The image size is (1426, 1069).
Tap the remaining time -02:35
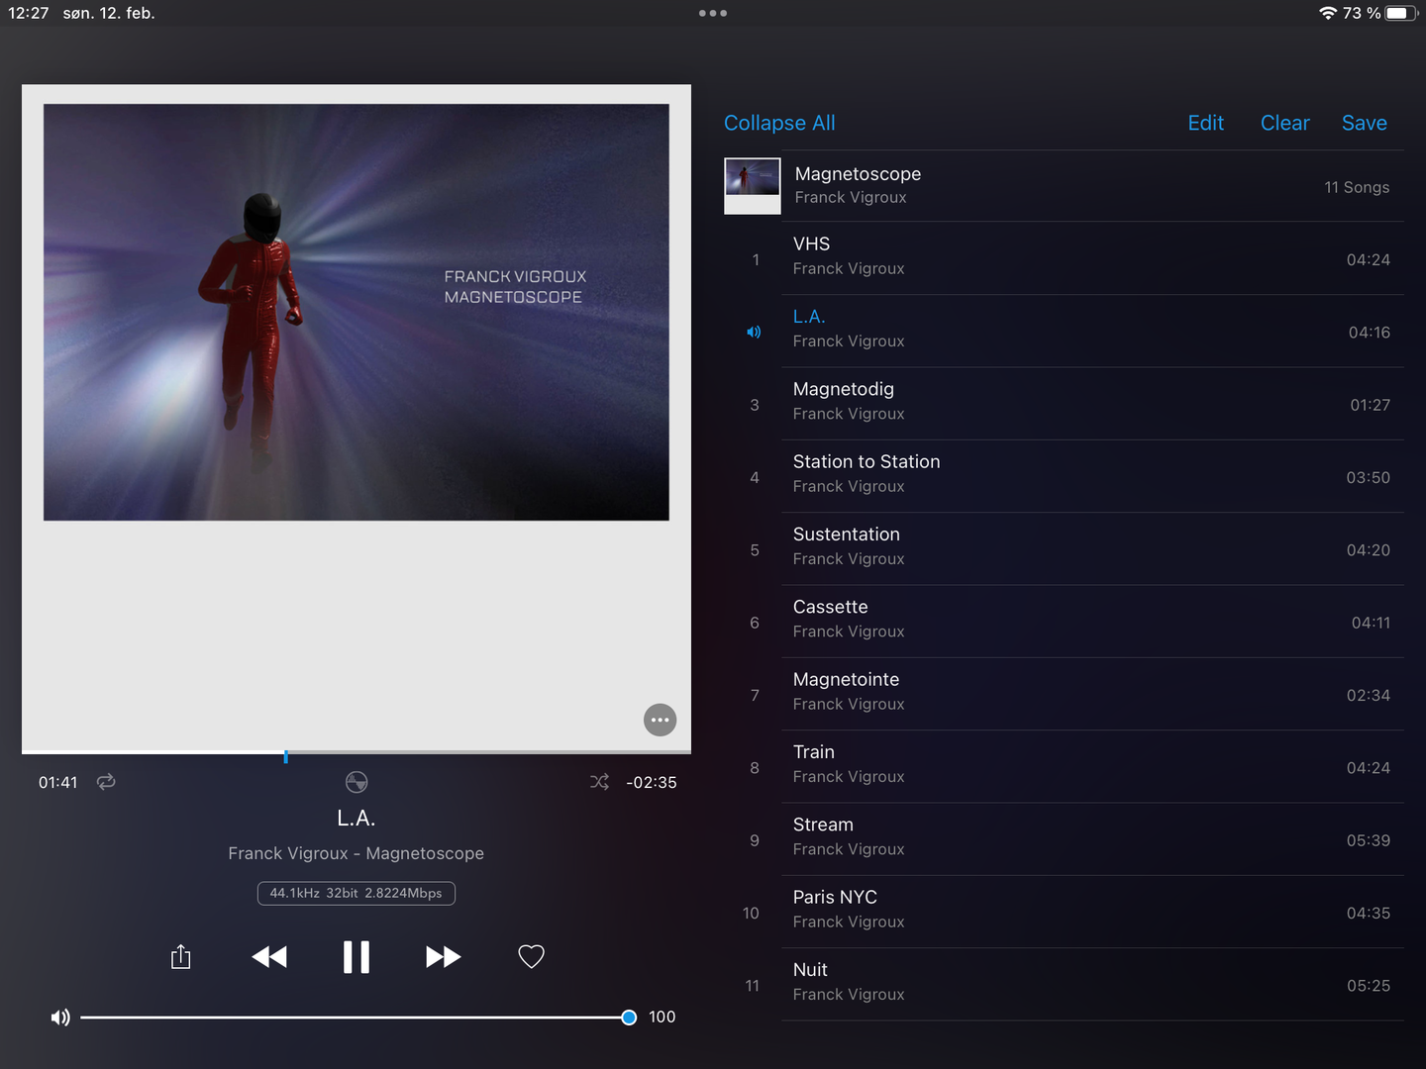(652, 782)
